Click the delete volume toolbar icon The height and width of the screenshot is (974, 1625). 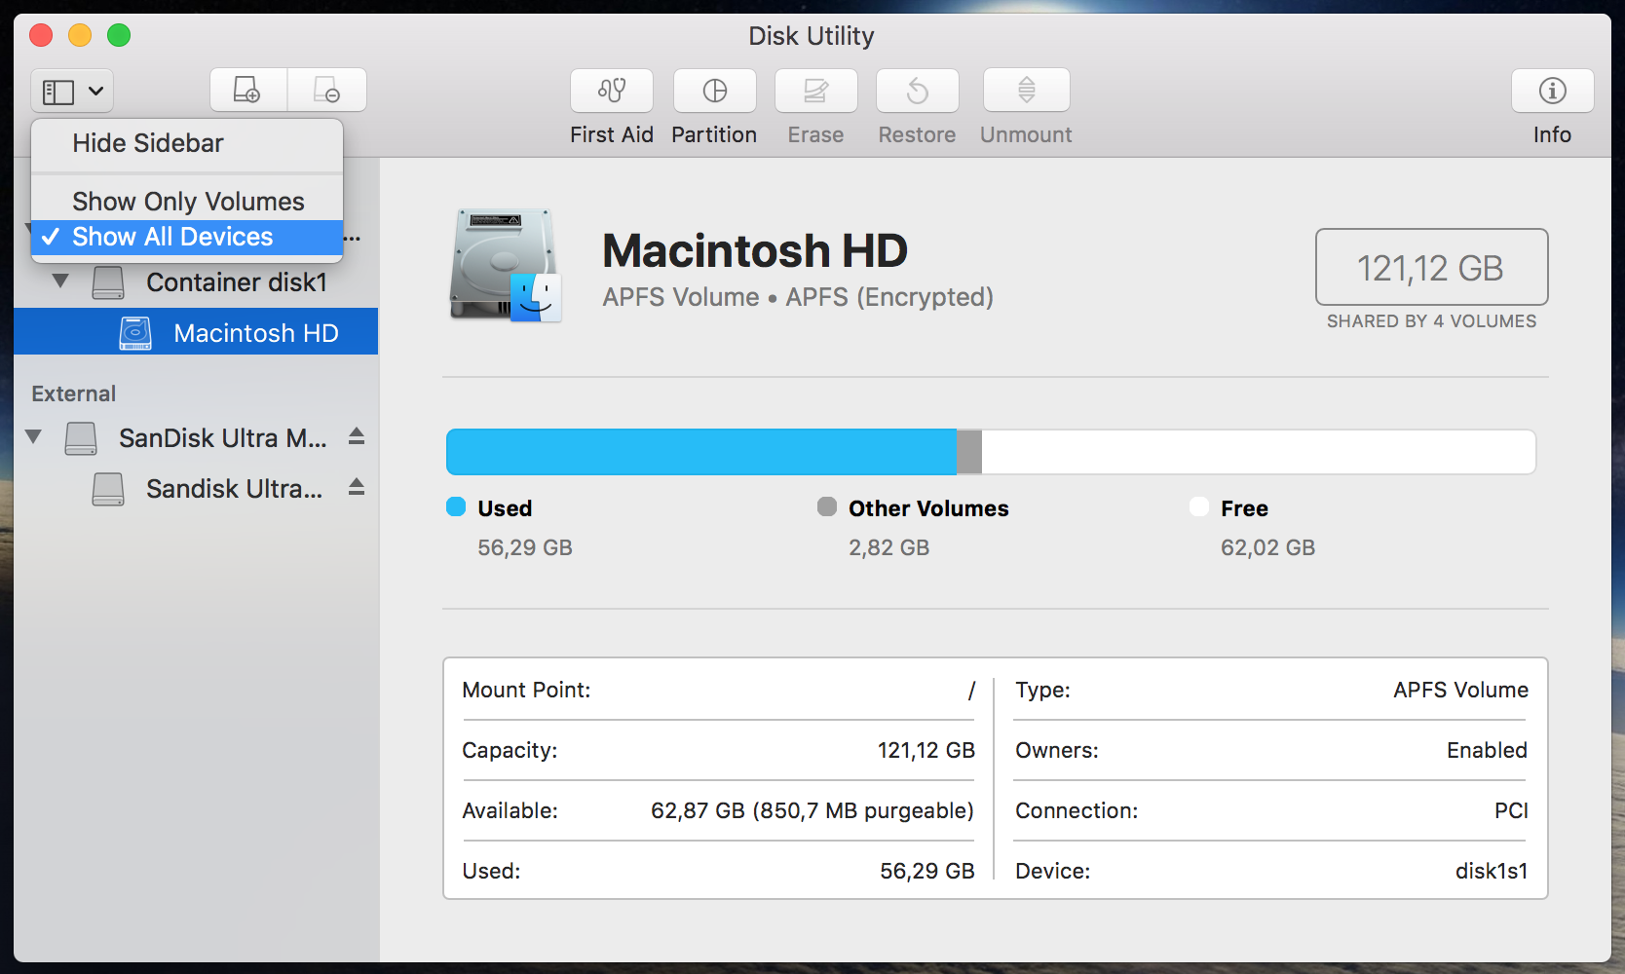pos(327,91)
